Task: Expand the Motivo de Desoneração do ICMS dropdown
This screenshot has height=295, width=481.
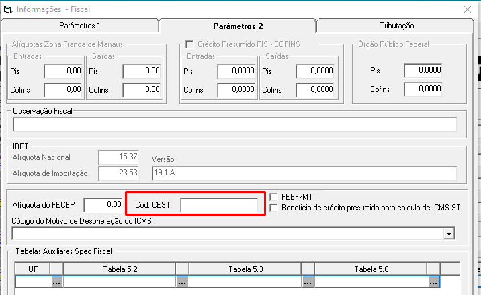Action: pos(449,234)
